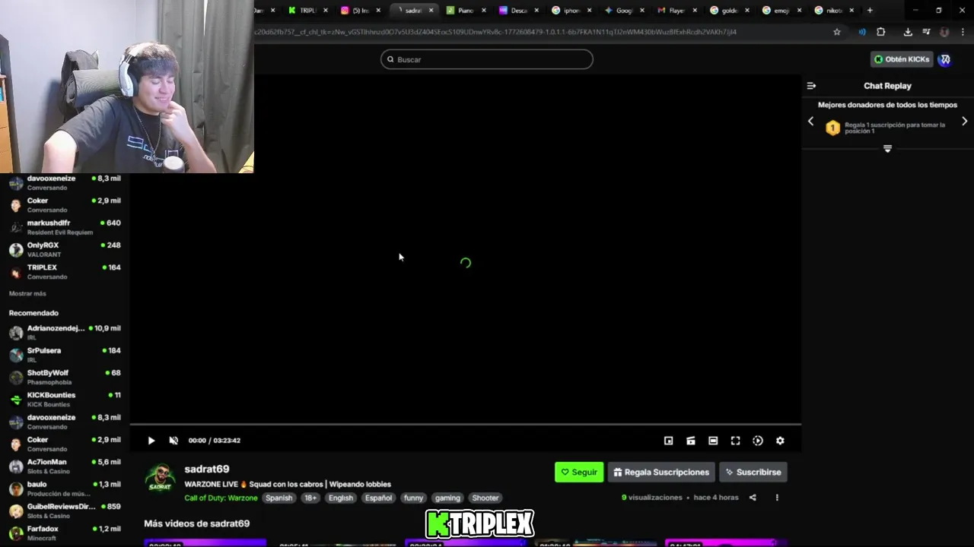This screenshot has width=974, height=547.
Task: Click the Suscribirse button
Action: 753,472
